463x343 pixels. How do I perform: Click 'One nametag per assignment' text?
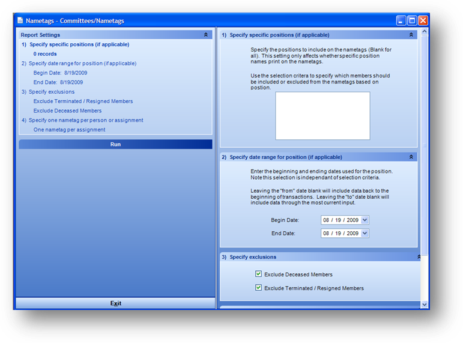point(69,129)
